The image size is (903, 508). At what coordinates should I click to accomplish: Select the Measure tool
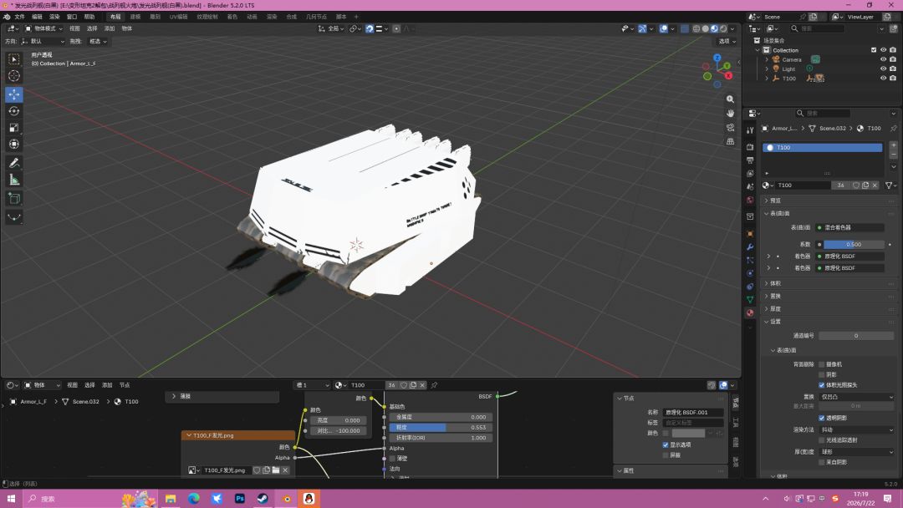(x=14, y=180)
